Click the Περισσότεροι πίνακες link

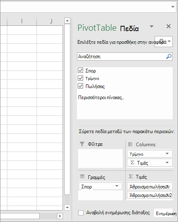click(101, 97)
